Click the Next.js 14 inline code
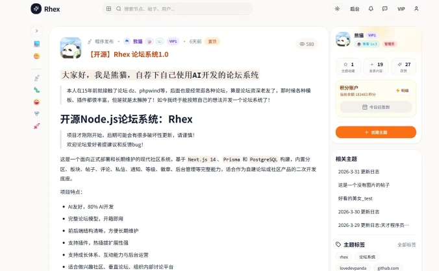 202,159
